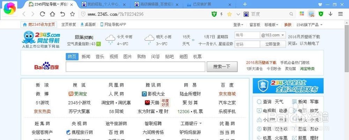
Task: Open the browser hamburger menu
Action: pyautogui.click(x=341, y=14)
